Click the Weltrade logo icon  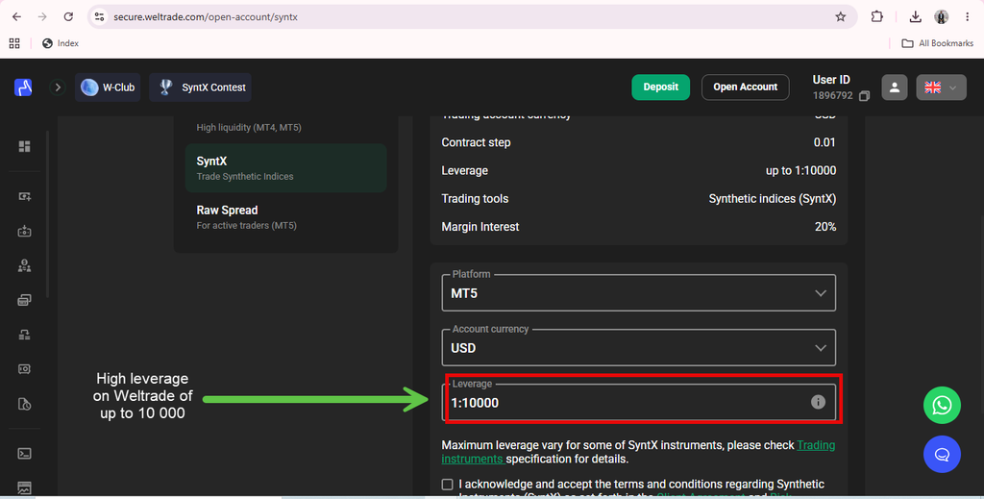(23, 87)
